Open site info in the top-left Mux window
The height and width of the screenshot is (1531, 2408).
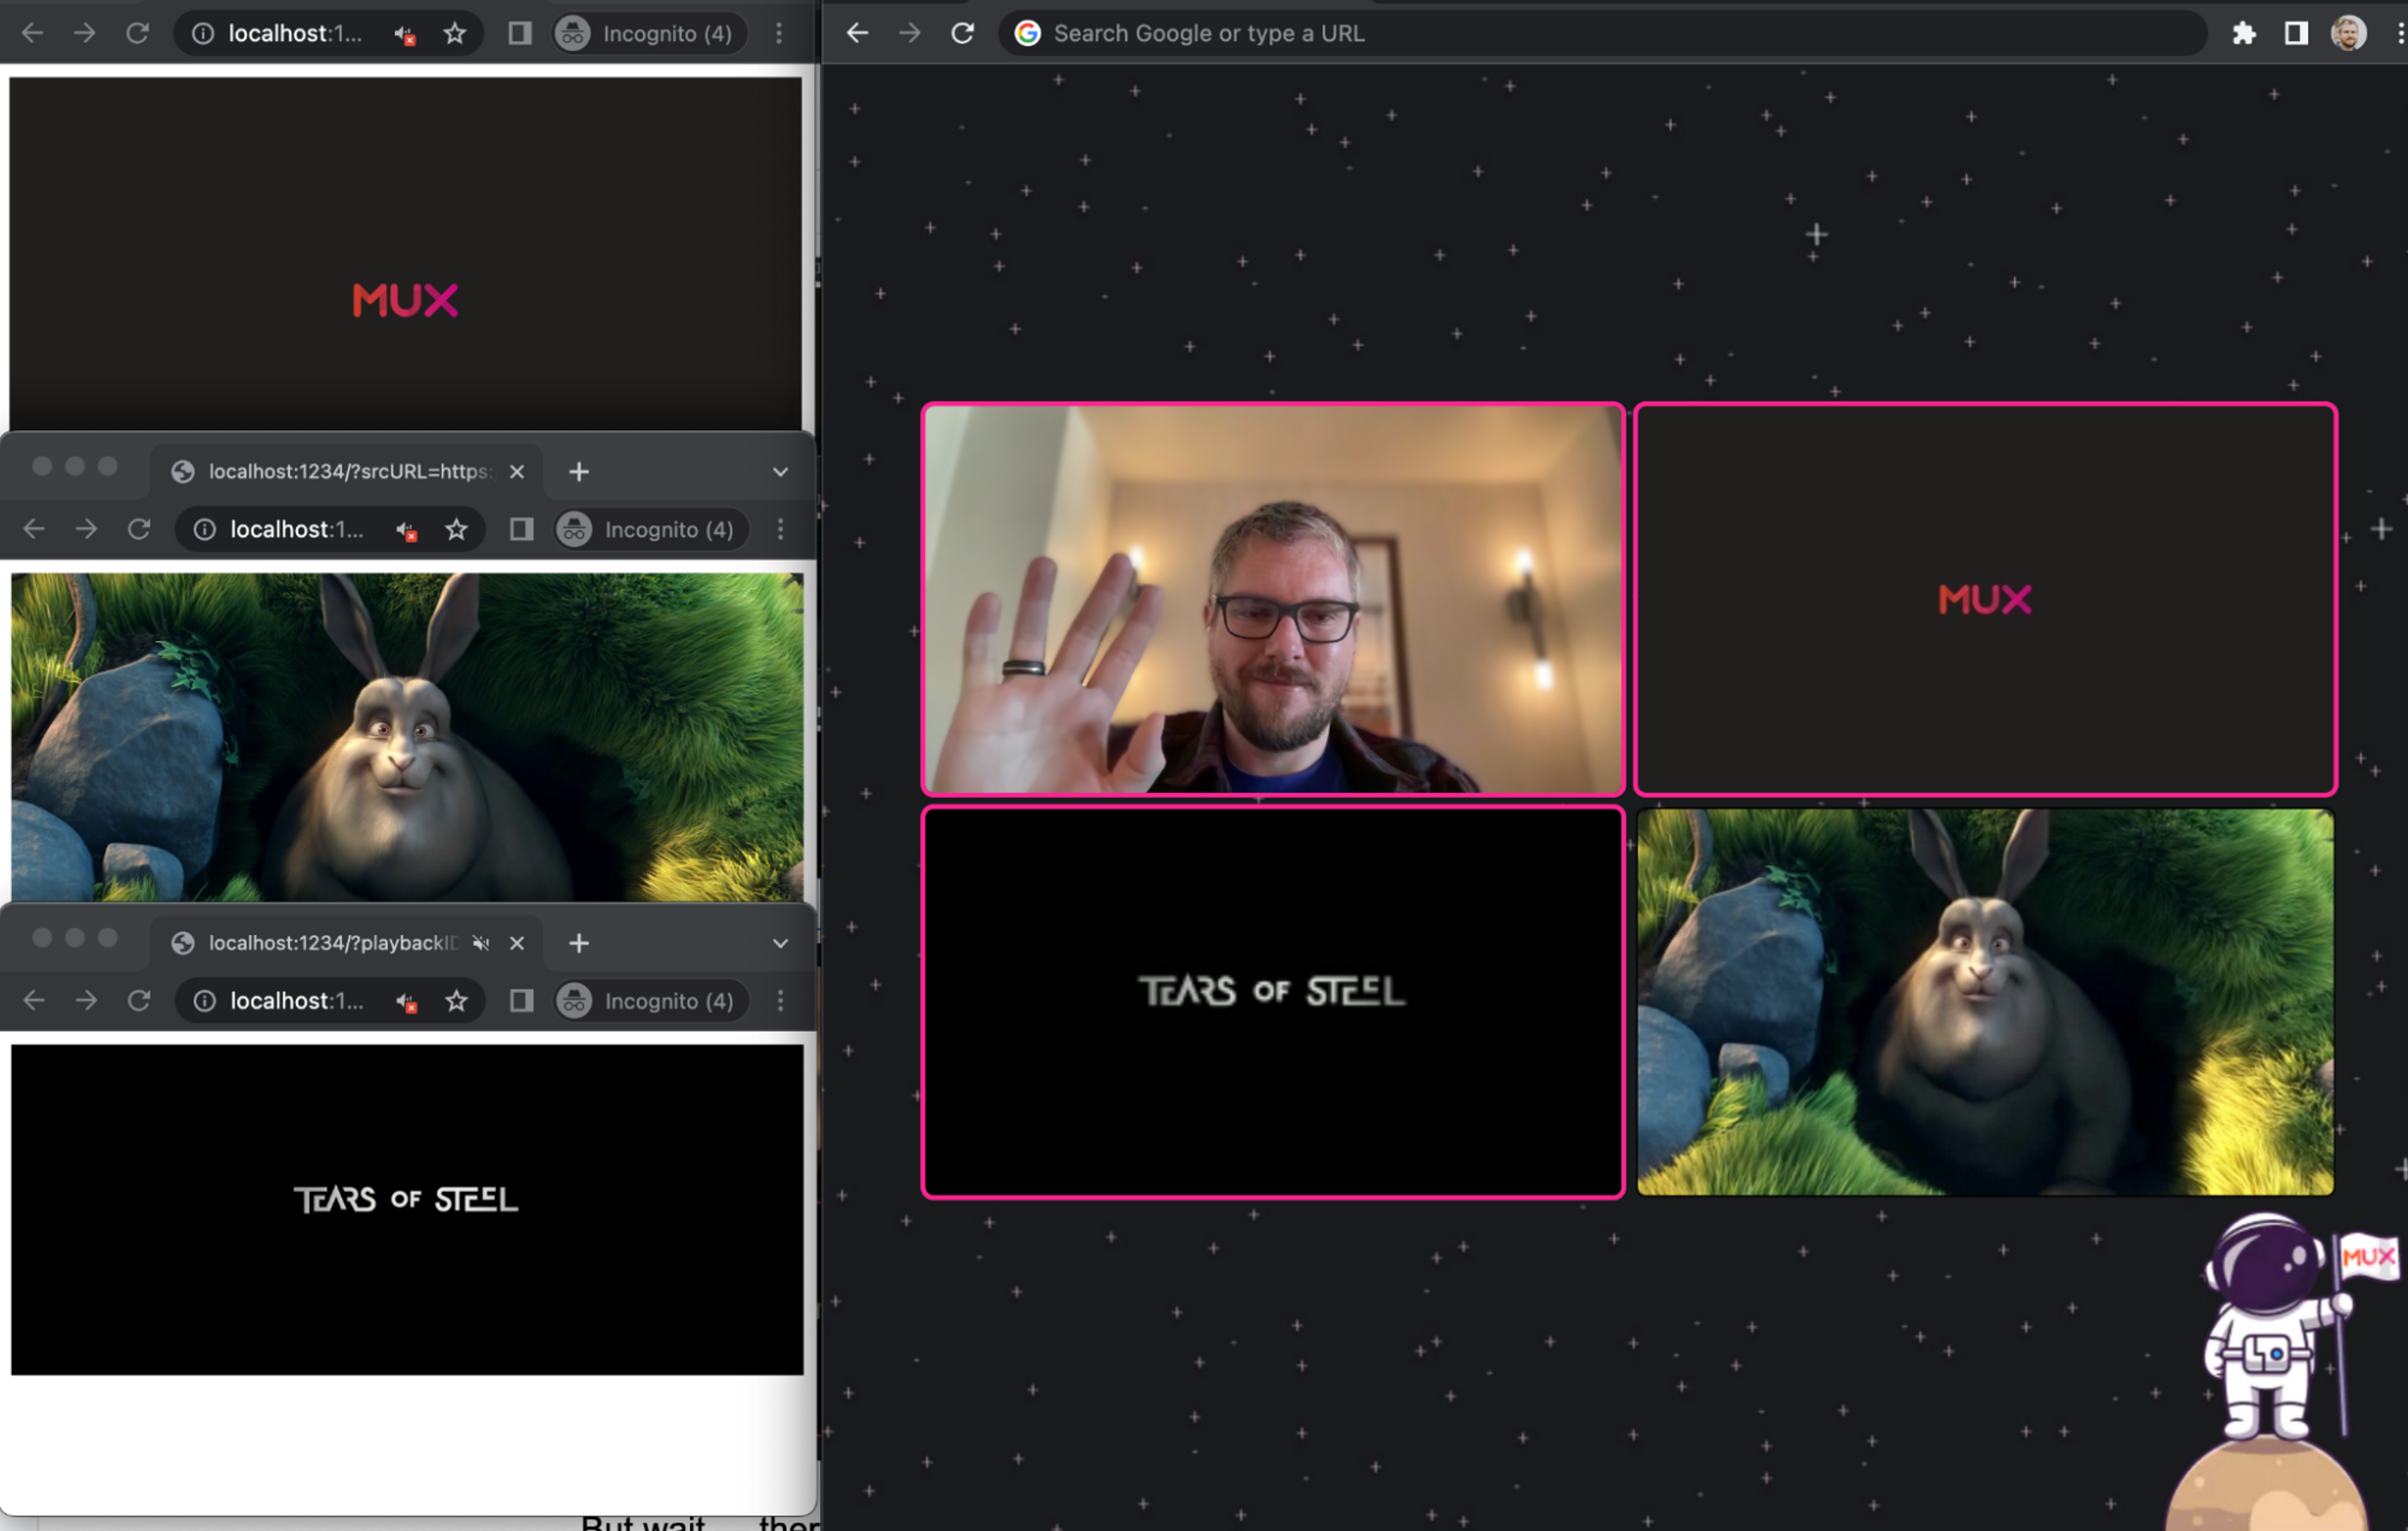click(x=203, y=33)
